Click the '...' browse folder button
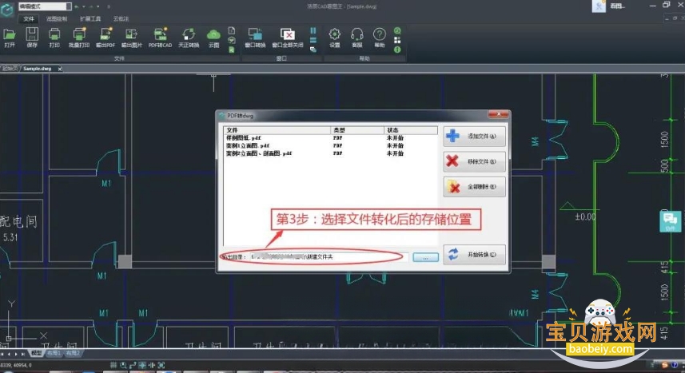The image size is (685, 373). click(x=425, y=257)
